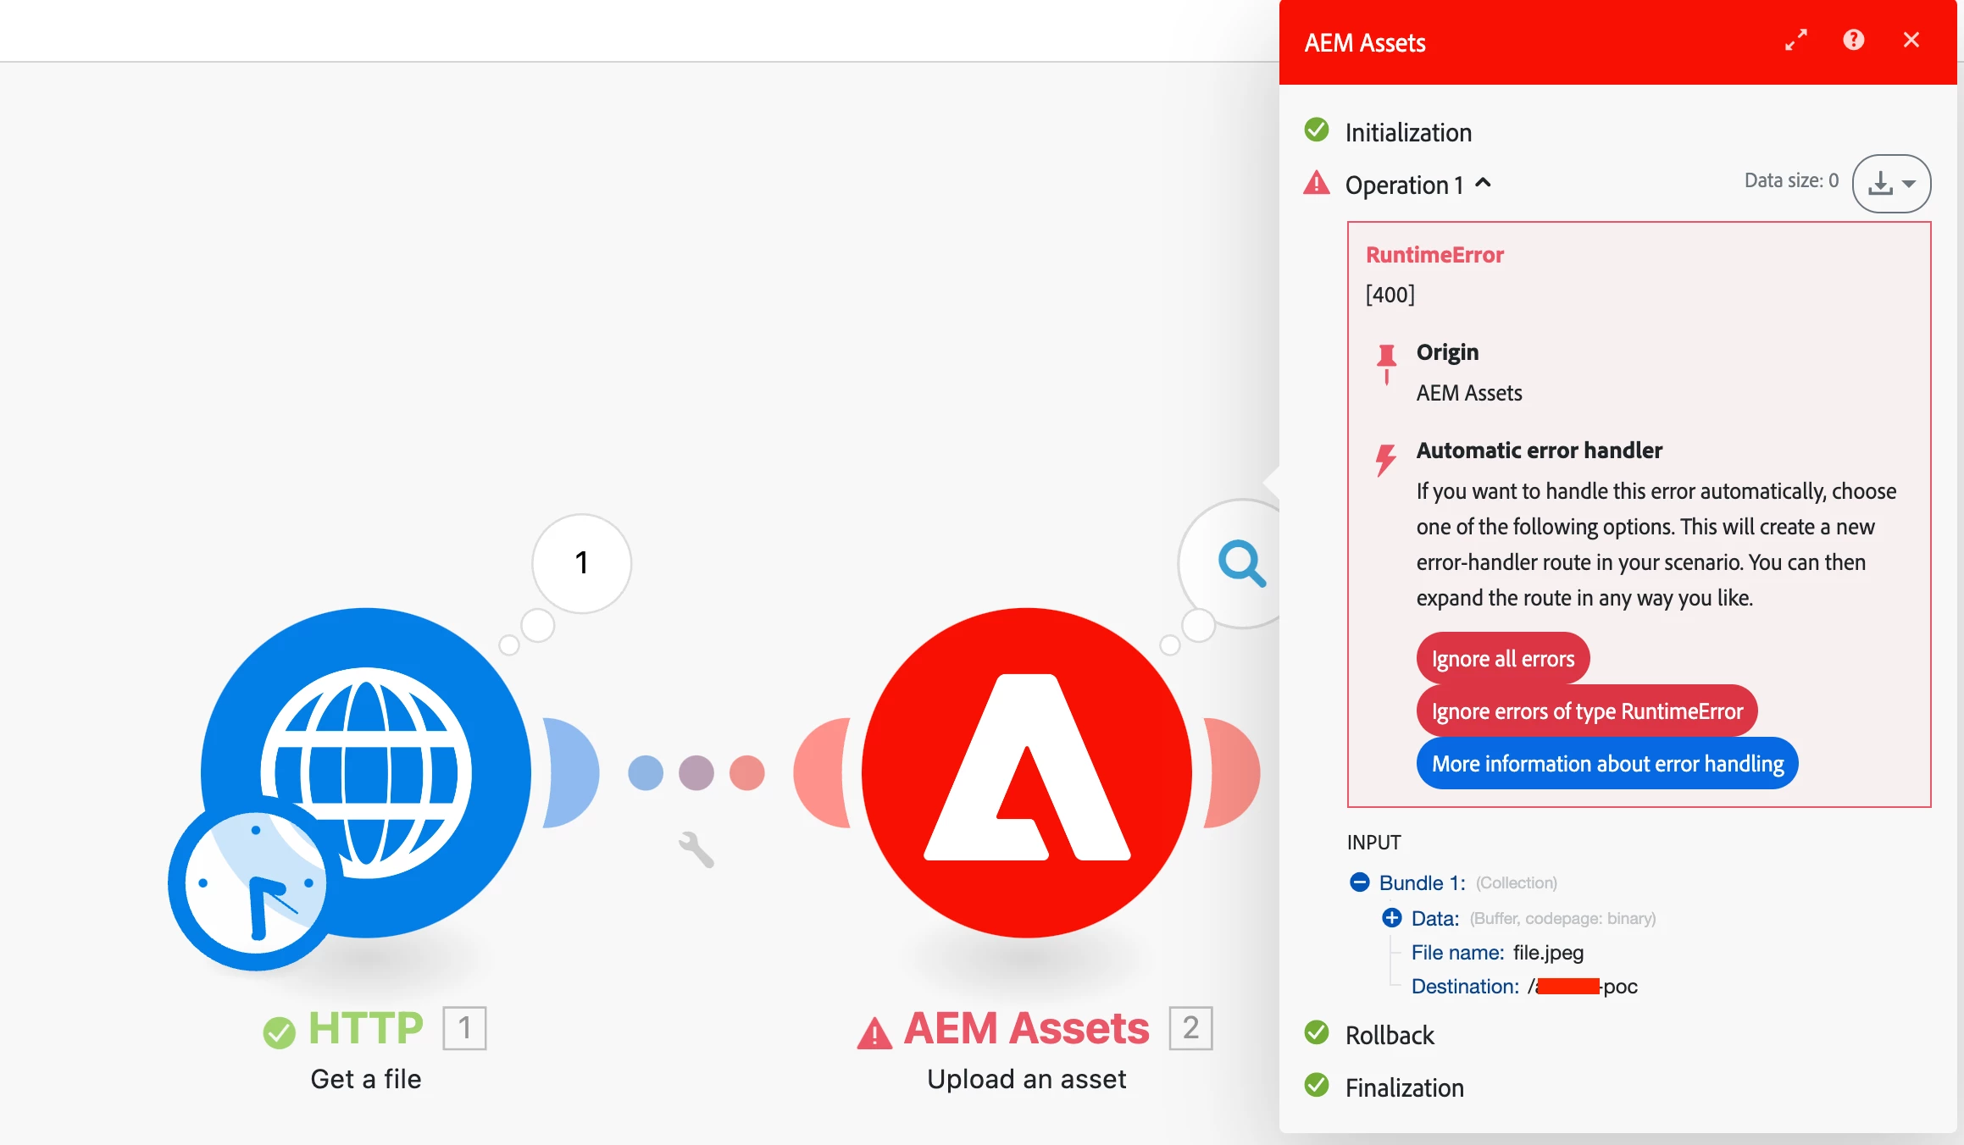The width and height of the screenshot is (1964, 1145).
Task: Expand the AEM Assets panel to fullscreen
Action: 1795,40
